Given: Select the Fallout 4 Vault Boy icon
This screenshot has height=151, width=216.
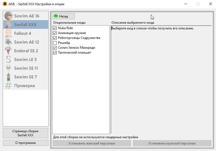Looking at the screenshot, I should tap(8, 33).
